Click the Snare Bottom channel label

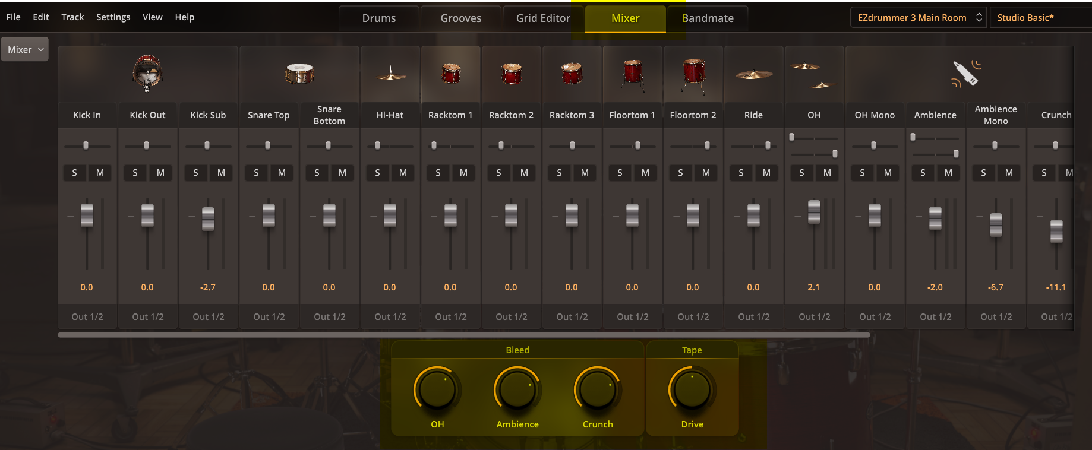click(329, 115)
